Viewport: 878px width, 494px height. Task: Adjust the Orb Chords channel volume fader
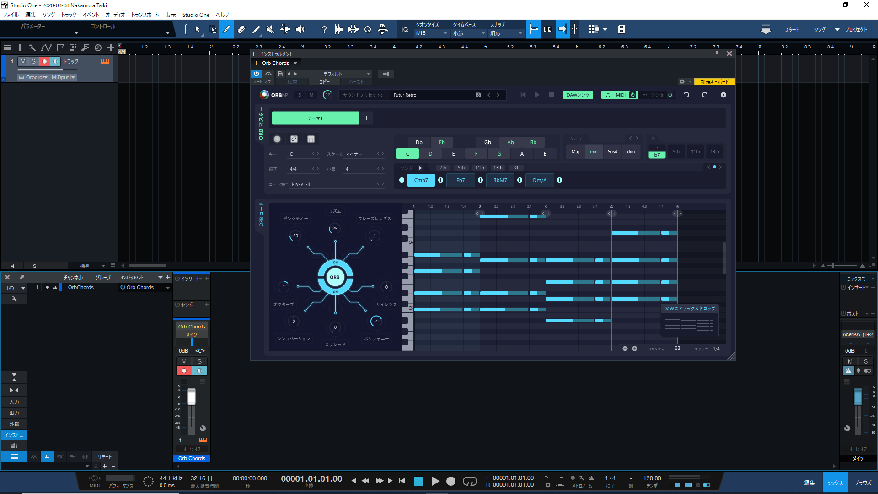coord(192,397)
